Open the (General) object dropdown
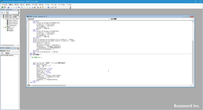The height and width of the screenshot is (110, 203). [69, 19]
